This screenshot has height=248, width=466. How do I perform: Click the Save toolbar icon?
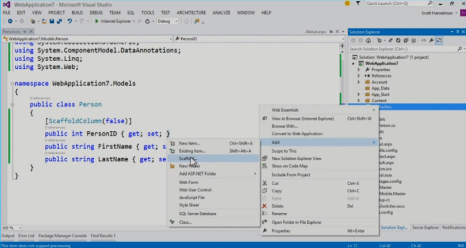click(52, 21)
